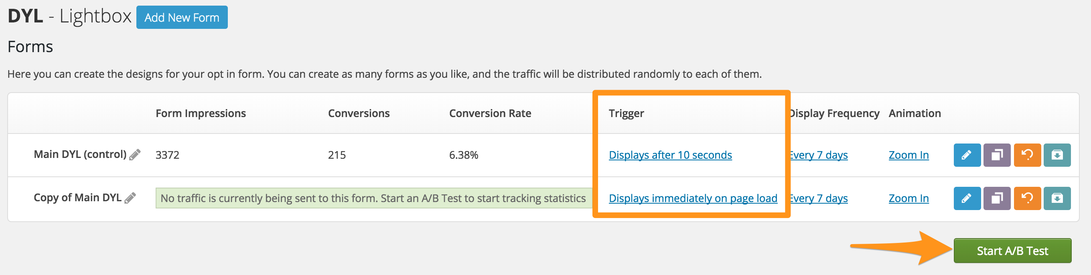Open 'Displays after 10 seconds' trigger link

click(x=670, y=155)
